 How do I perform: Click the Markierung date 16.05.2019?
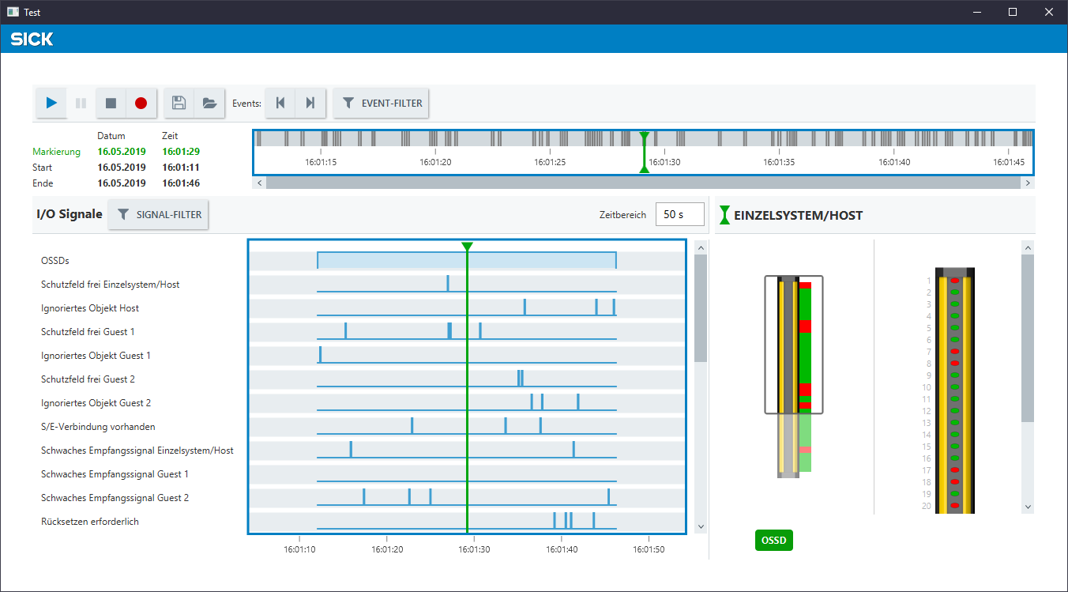tap(122, 152)
